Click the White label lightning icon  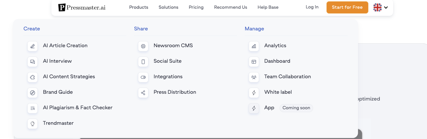point(254,93)
